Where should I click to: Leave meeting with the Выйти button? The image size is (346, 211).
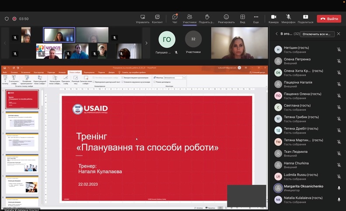coord(329,19)
